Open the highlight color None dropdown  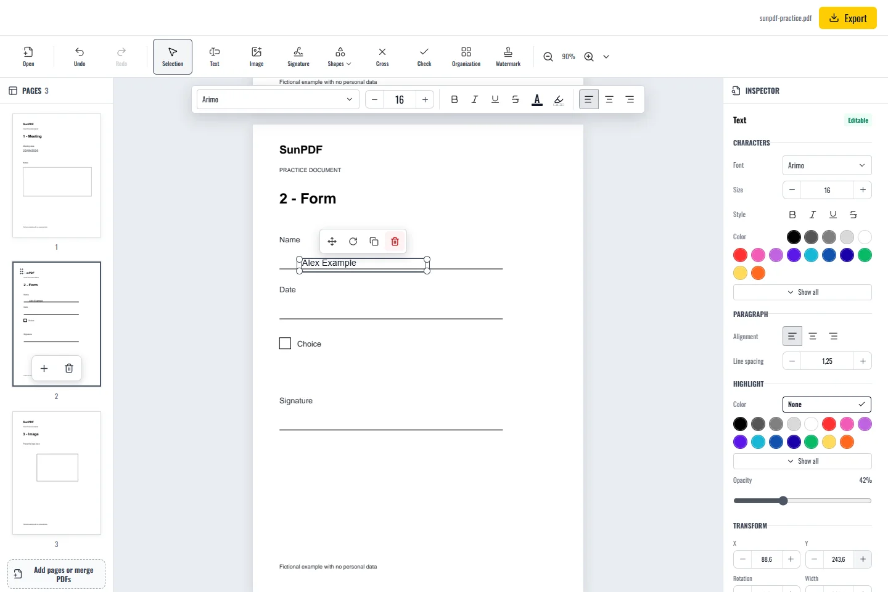(x=827, y=405)
